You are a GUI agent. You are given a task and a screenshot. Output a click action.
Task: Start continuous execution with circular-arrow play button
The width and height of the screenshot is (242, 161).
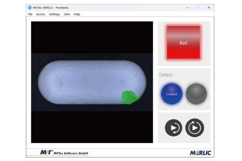click(194, 128)
